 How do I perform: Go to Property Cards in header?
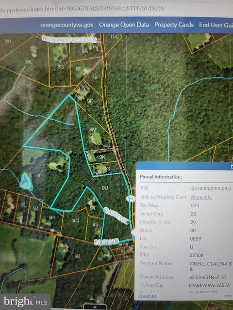(174, 25)
